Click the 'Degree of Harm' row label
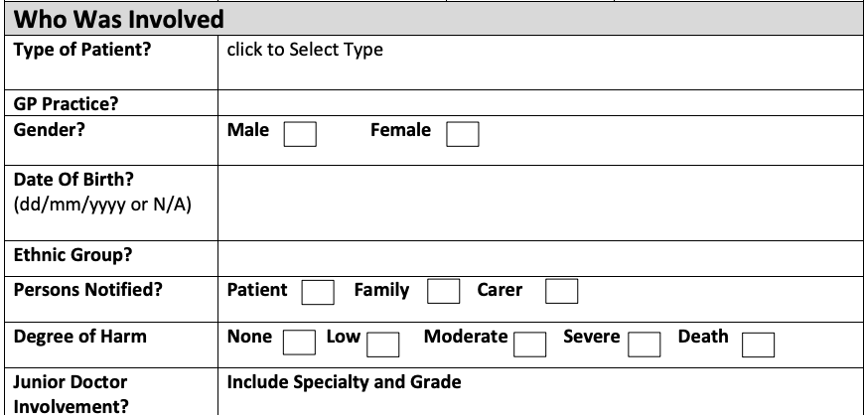 79,337
